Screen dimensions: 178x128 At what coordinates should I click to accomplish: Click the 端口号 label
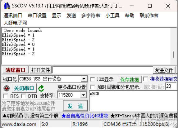pyautogui.click(x=10, y=79)
